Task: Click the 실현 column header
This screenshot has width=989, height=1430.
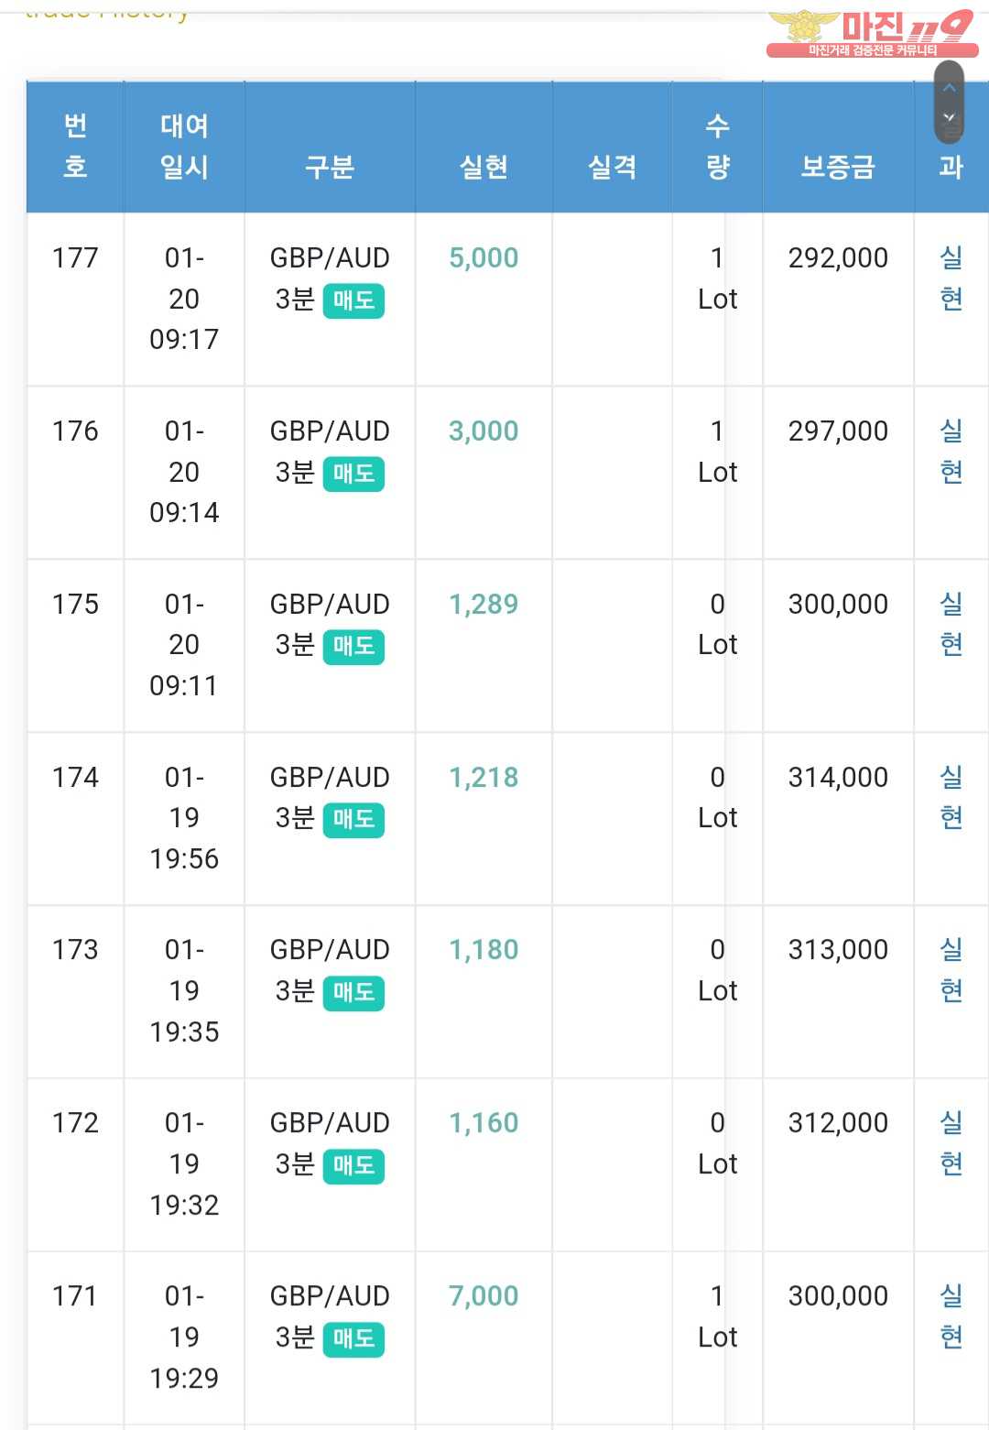Action: (484, 167)
